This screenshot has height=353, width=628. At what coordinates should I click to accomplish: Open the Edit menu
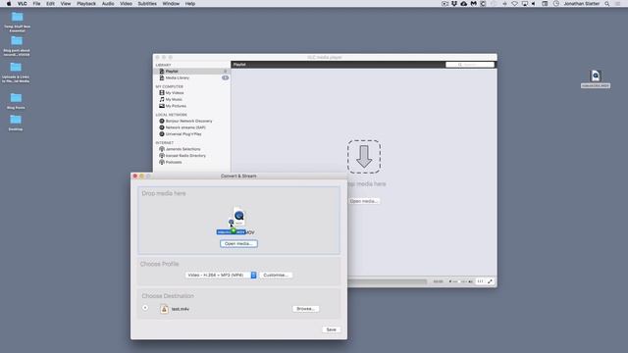click(x=50, y=4)
